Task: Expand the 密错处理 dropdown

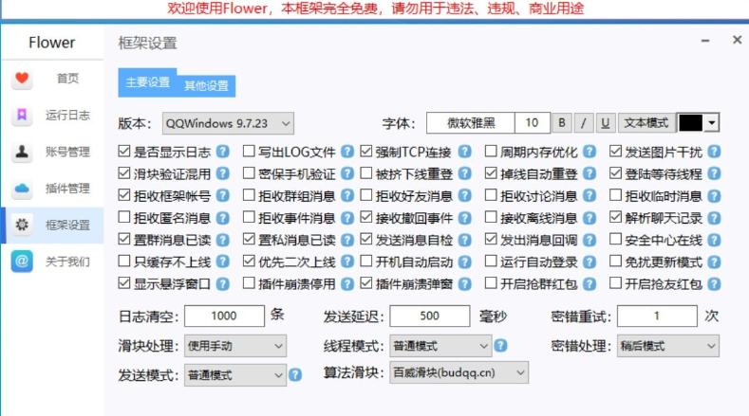Action: pyautogui.click(x=667, y=346)
